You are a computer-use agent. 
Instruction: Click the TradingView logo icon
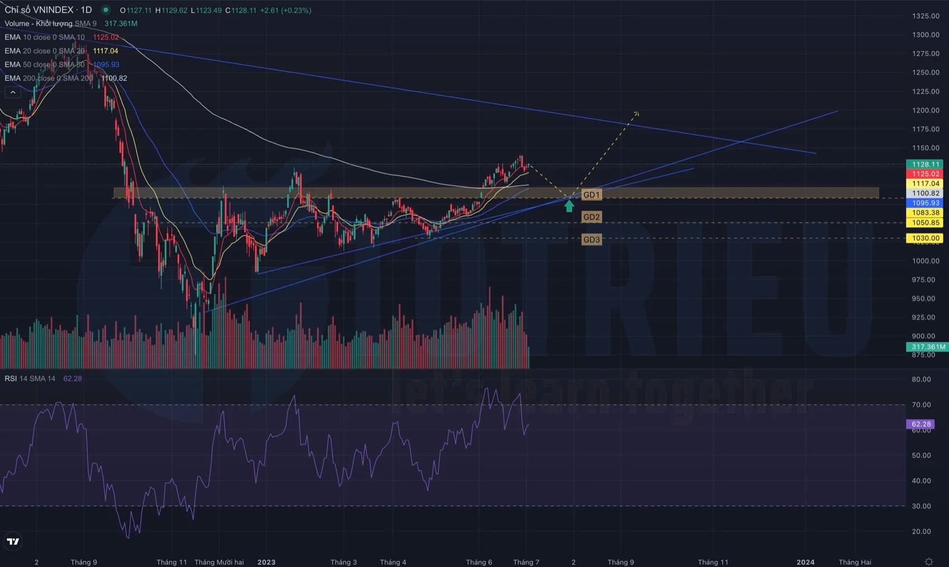(x=12, y=541)
